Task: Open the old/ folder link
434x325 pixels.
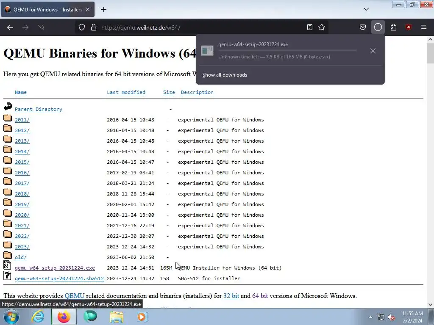Action: (21, 257)
